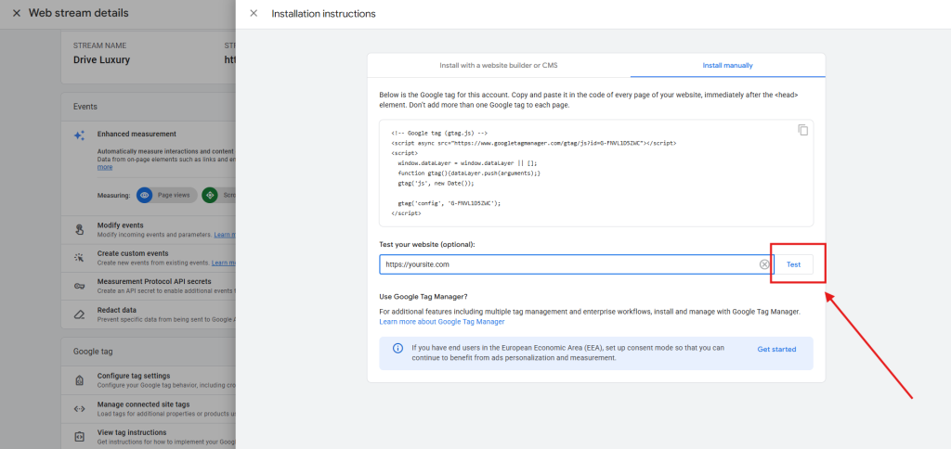Select the Install manually tab
This screenshot has width=951, height=449.
click(x=727, y=66)
